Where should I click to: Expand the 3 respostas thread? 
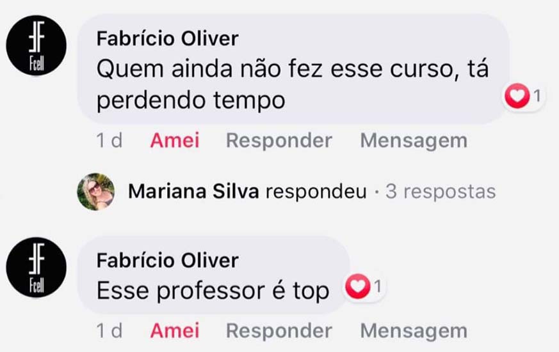441,192
